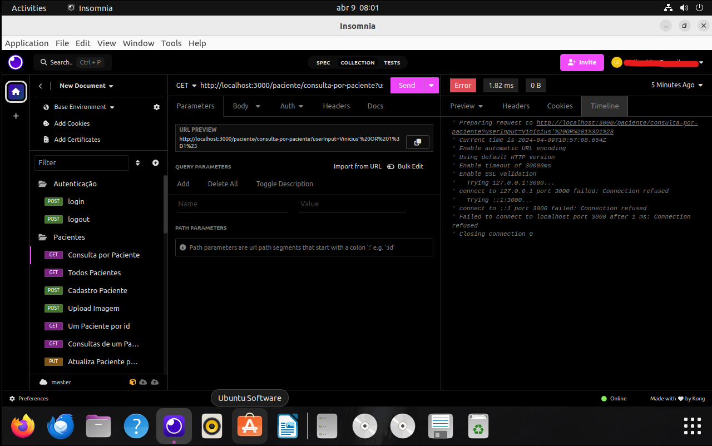The height and width of the screenshot is (446, 712).
Task: Open the New Document dropdown
Action: (87, 86)
